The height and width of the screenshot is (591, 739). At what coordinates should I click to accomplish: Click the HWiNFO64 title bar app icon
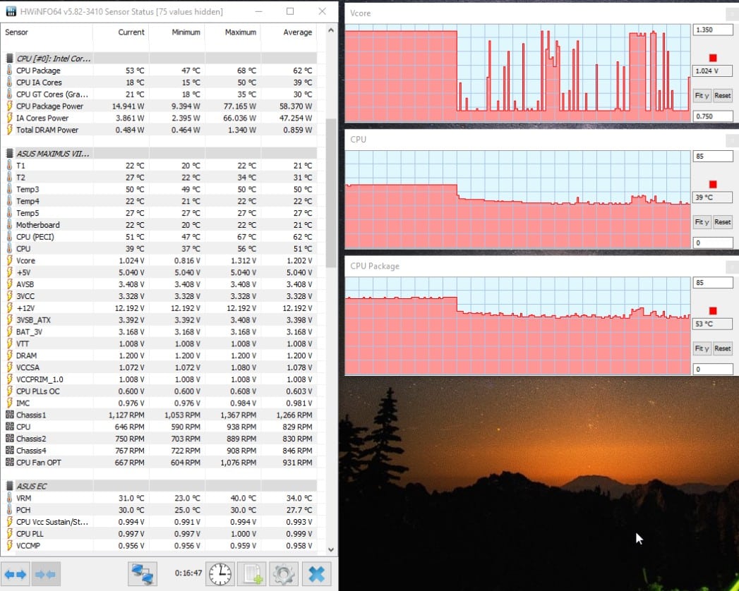click(x=11, y=11)
